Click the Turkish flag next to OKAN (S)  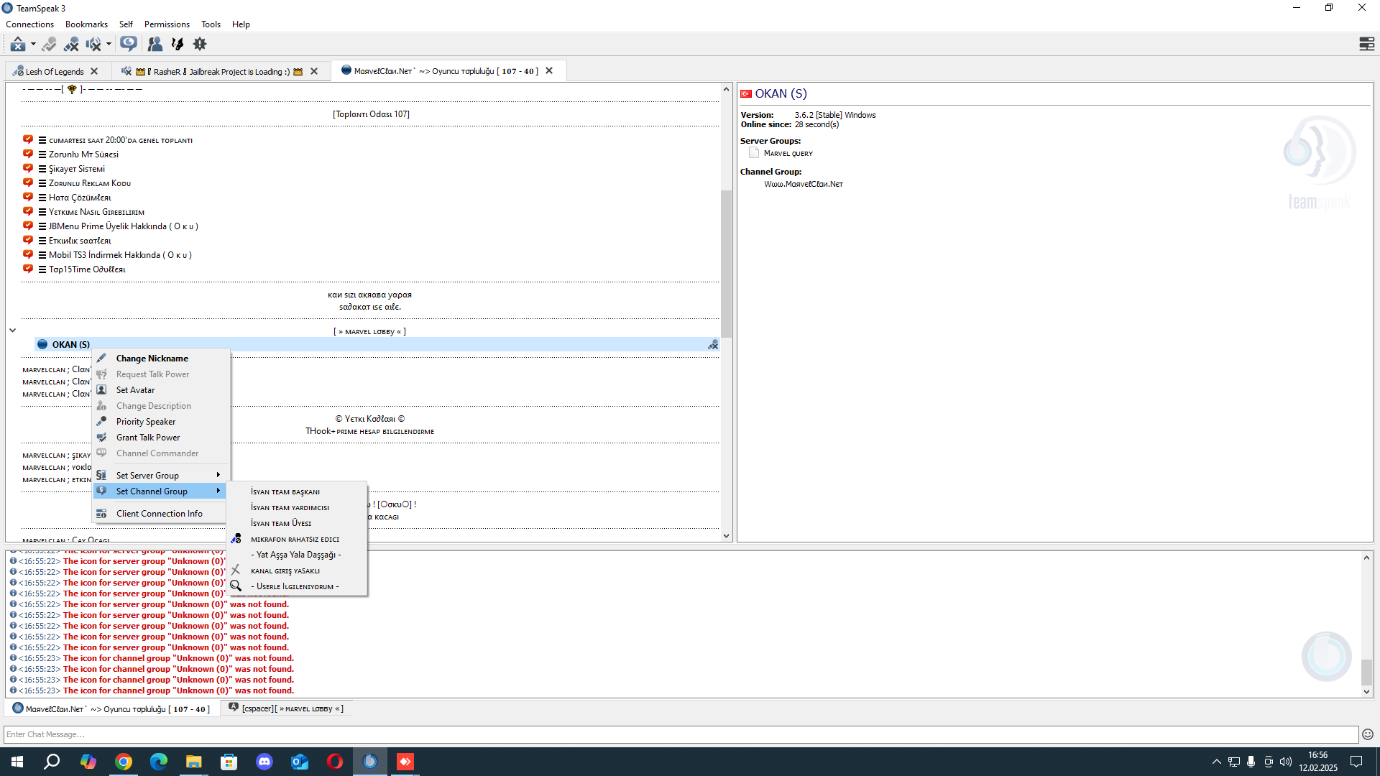(x=746, y=94)
